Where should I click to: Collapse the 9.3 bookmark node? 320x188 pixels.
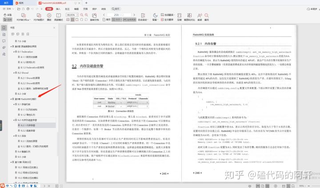point(14,136)
